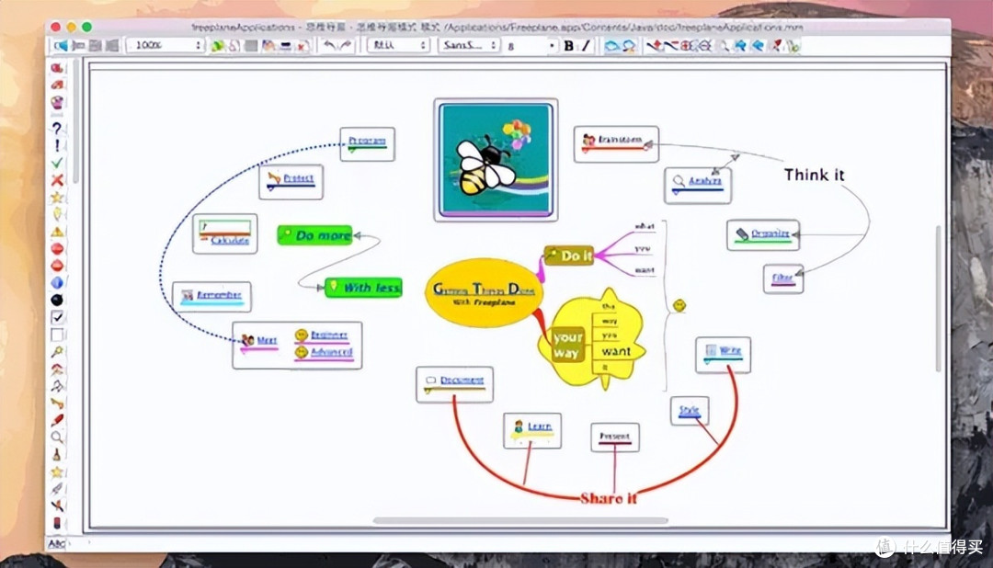Image resolution: width=993 pixels, height=568 pixels.
Task: Click the red Share it label
Action: 608,498
